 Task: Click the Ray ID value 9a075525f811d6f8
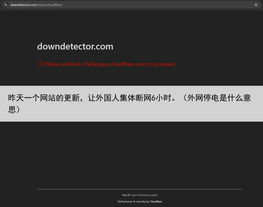tap(144, 195)
